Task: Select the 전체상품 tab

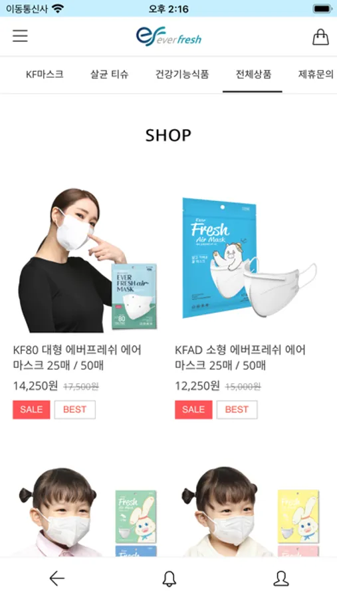Action: coord(253,74)
